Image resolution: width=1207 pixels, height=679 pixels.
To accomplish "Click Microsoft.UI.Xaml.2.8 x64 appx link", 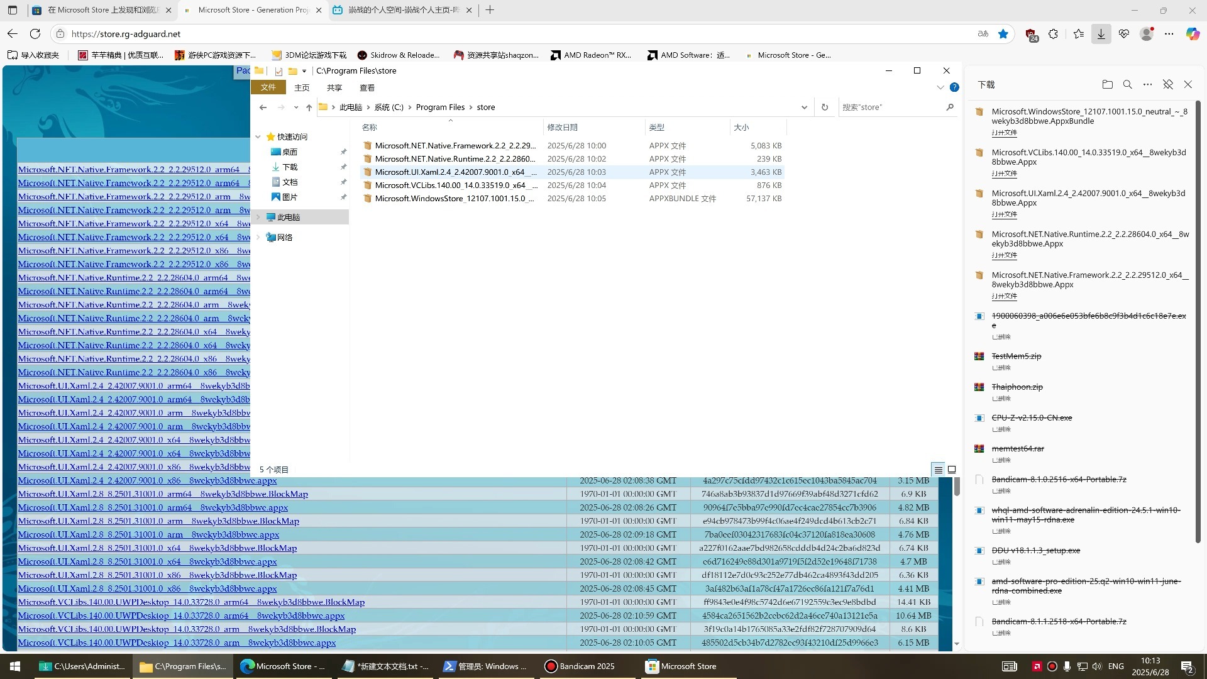I will (x=147, y=561).
